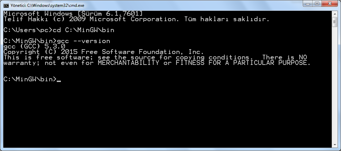Click the Free Software Foundation copyright line
This screenshot has width=341, height=151.
(x=104, y=52)
